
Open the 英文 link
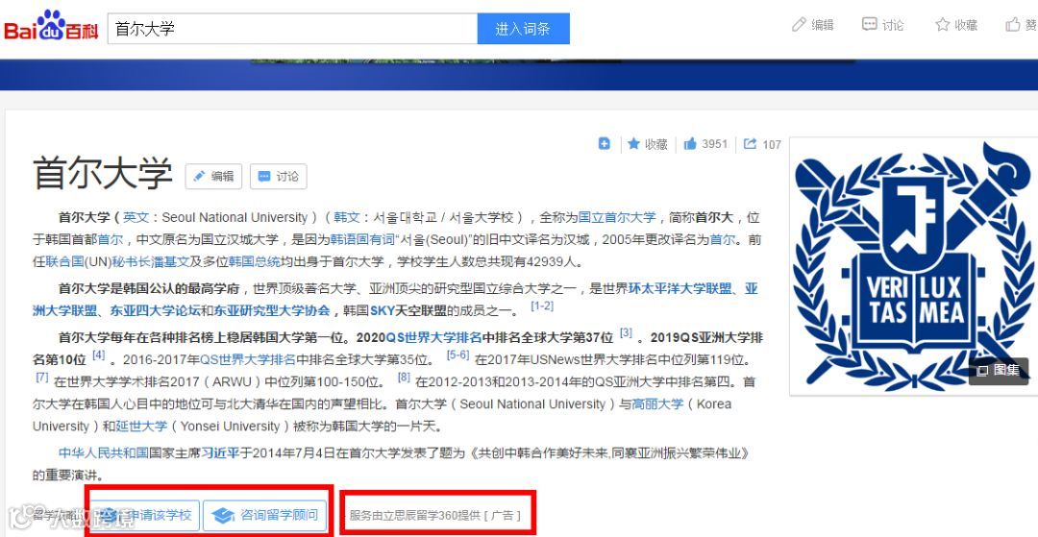[136, 217]
